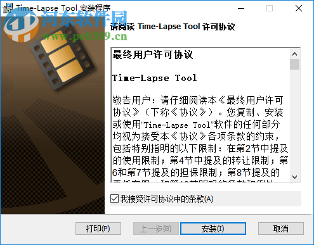Click the 最终用户许可协议 heading in the license text
This screenshot has height=245, width=314.
153,54
